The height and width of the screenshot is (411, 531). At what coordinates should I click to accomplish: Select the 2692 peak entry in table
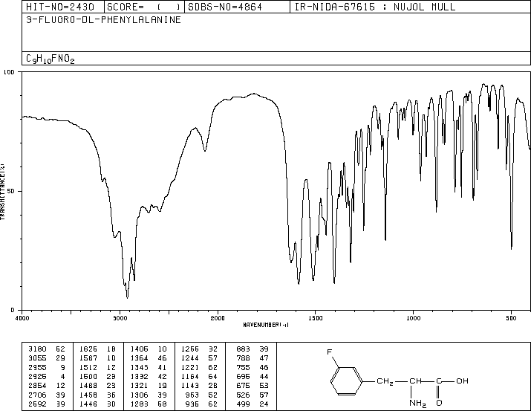(47, 404)
